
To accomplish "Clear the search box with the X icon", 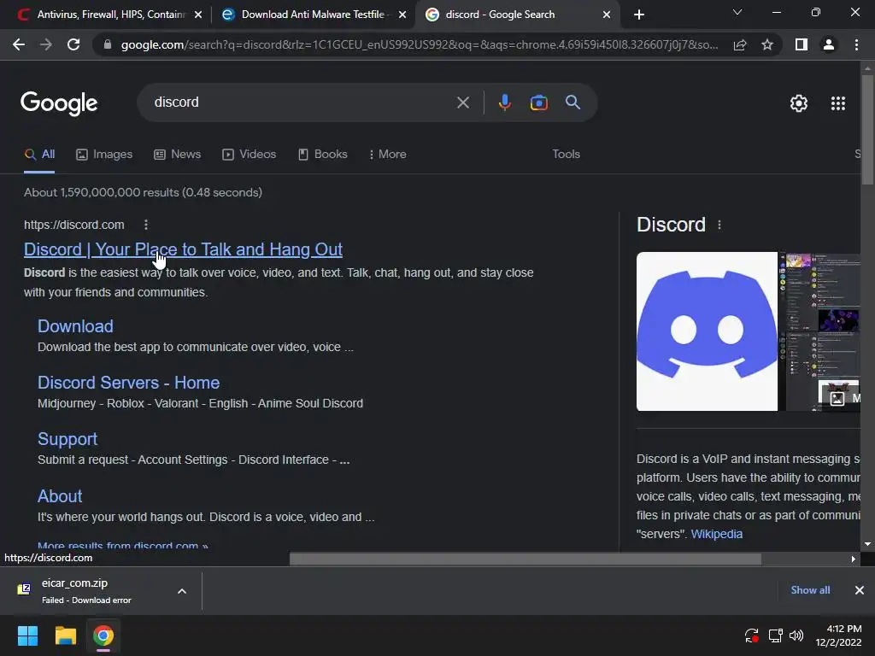I will [462, 102].
